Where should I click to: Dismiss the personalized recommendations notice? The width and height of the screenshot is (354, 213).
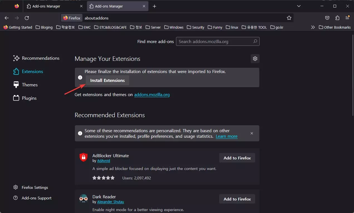[x=252, y=133]
